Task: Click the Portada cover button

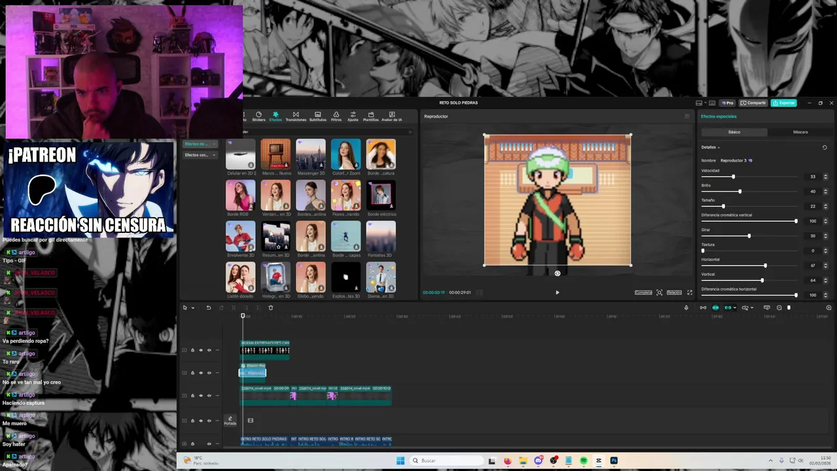Action: (230, 421)
